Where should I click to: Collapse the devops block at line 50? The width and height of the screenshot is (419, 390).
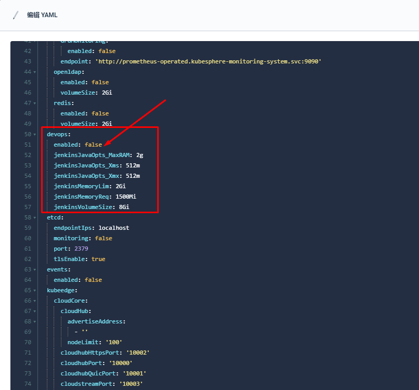[35, 135]
